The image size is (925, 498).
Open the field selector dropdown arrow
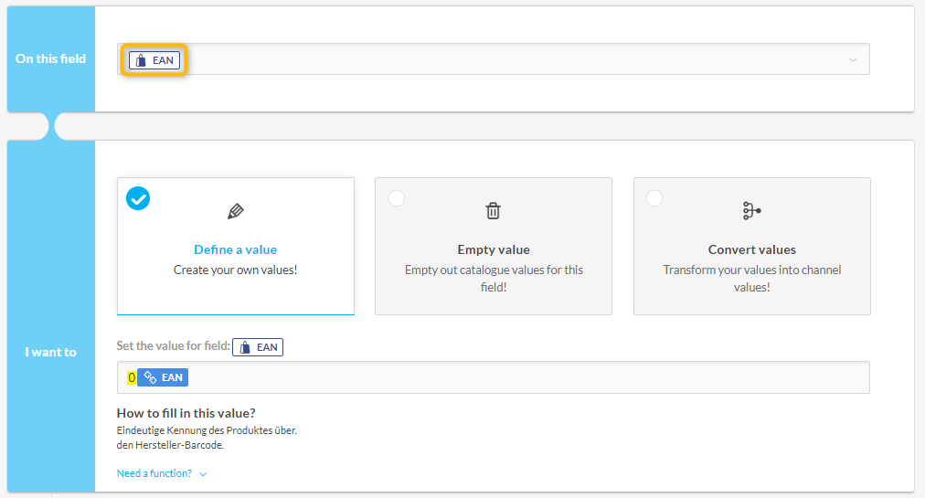coord(853,60)
